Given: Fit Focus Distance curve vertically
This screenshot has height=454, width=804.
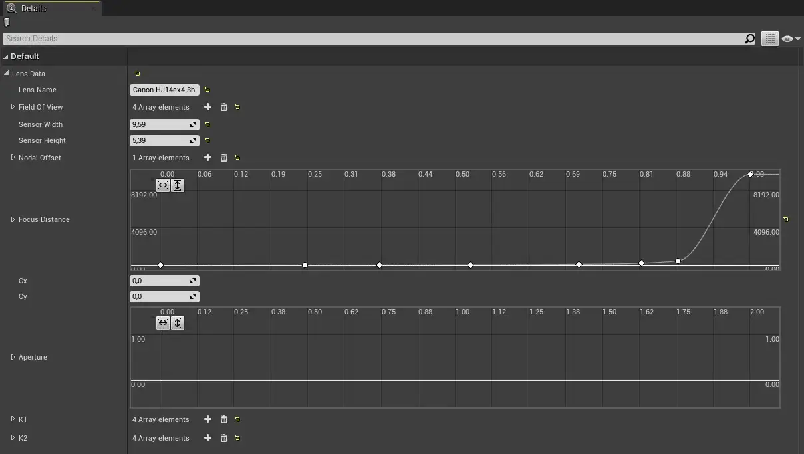Looking at the screenshot, I should coord(178,185).
